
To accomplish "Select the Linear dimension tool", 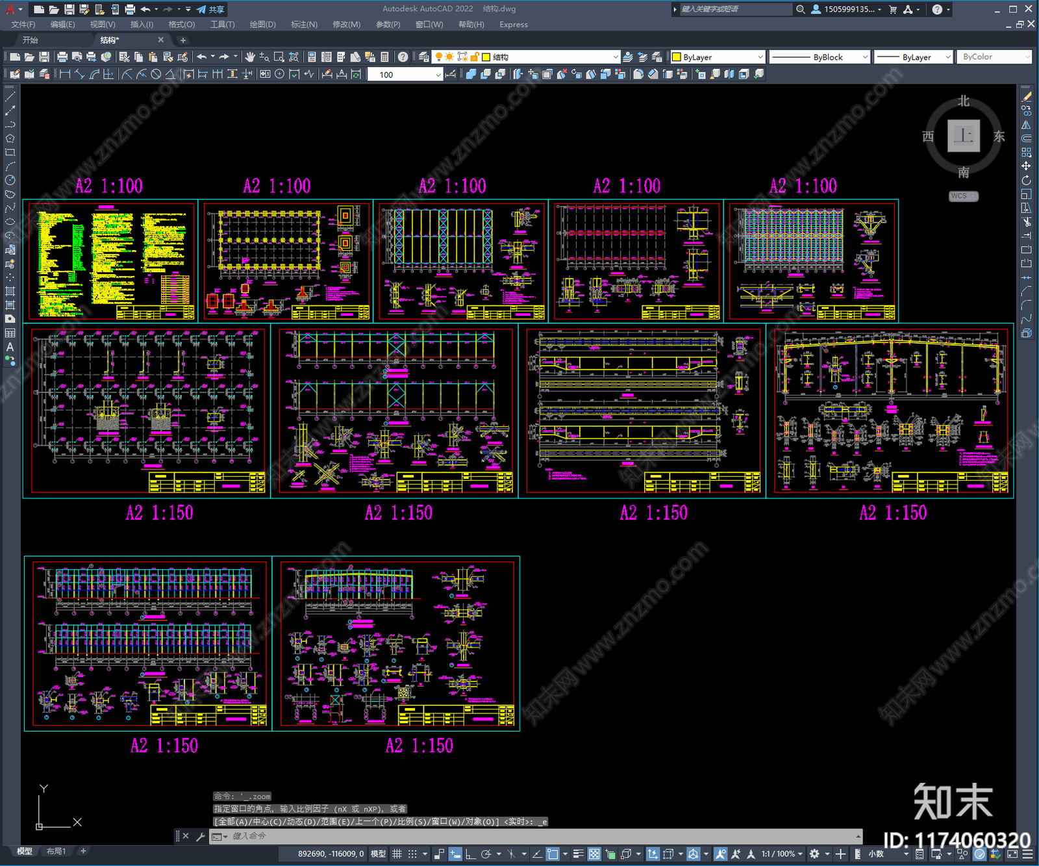I will [65, 74].
